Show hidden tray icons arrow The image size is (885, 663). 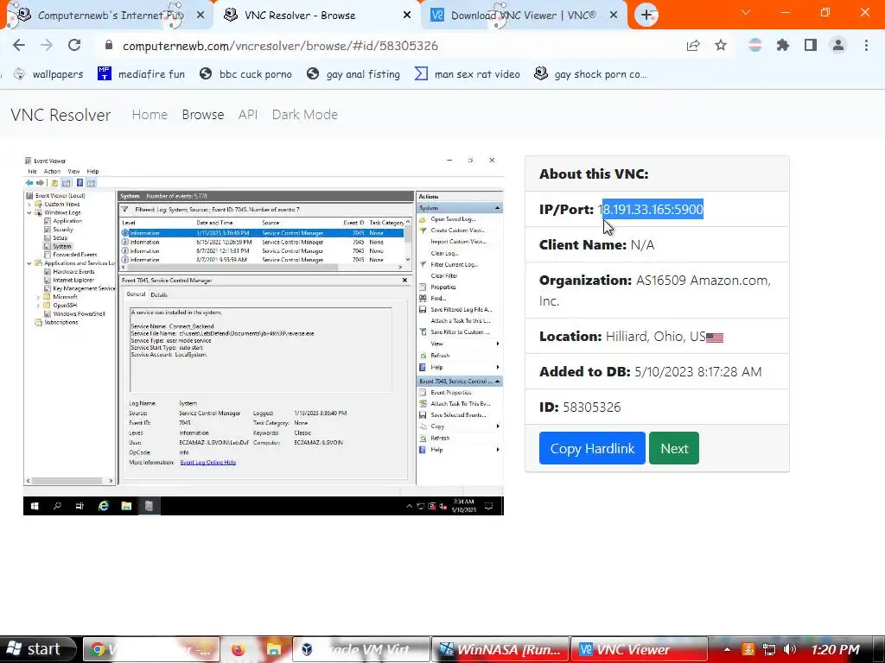pos(727,649)
